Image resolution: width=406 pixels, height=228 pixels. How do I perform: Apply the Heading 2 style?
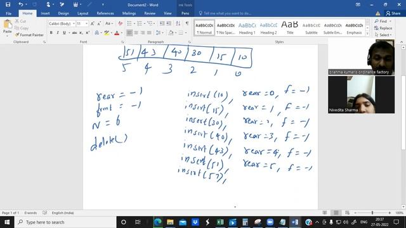[x=268, y=28]
